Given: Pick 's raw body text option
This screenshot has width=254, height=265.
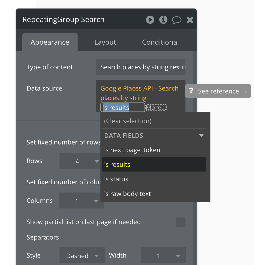Looking at the screenshot, I should [128, 194].
